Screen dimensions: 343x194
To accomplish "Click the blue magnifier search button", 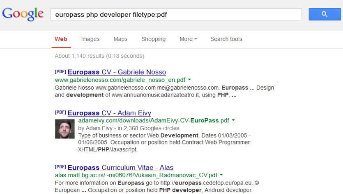I will (325, 14).
